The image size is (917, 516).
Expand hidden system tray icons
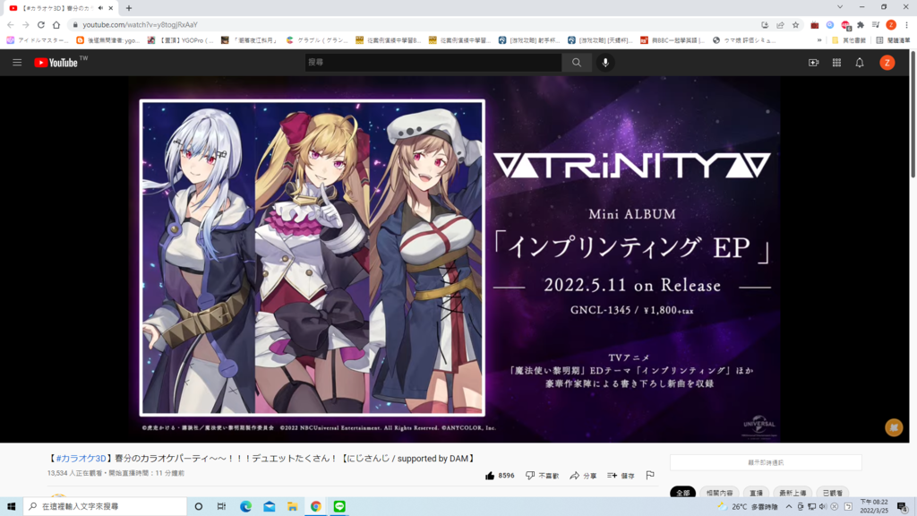tap(788, 507)
